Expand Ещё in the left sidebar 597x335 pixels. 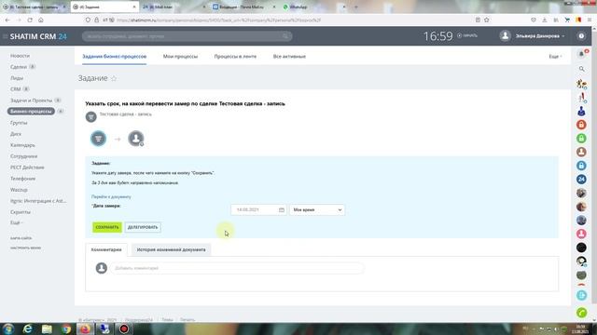click(x=17, y=222)
